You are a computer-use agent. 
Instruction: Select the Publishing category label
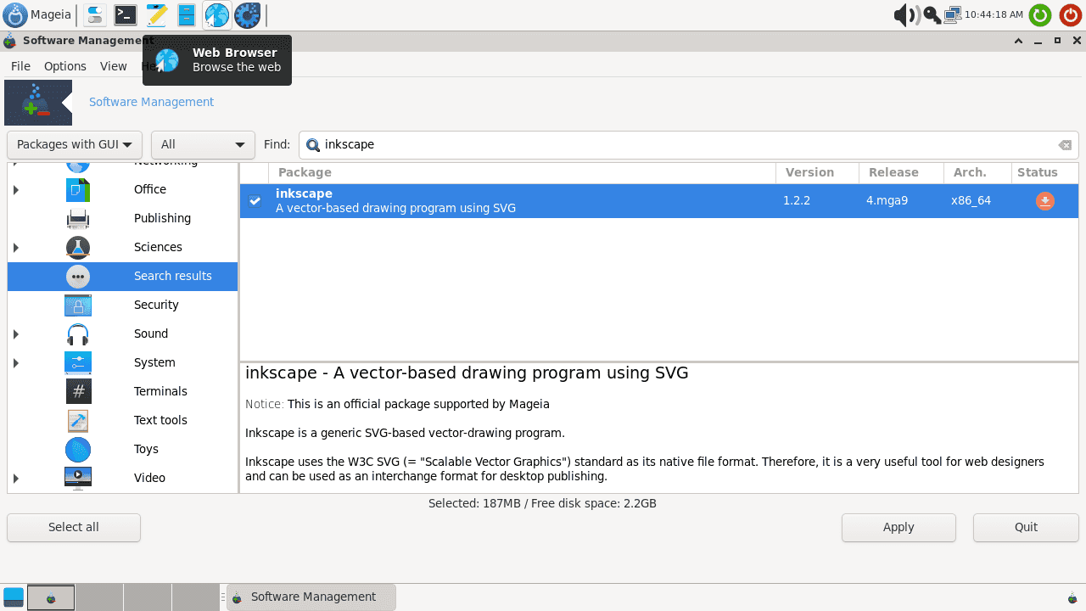[x=162, y=218]
